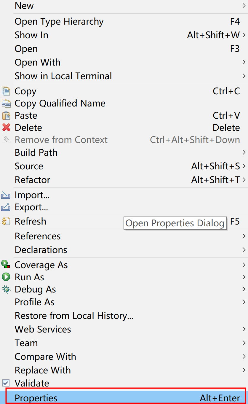Viewport: 248px width, 404px height.
Task: Click the Coverage As icon
Action: tap(6, 264)
